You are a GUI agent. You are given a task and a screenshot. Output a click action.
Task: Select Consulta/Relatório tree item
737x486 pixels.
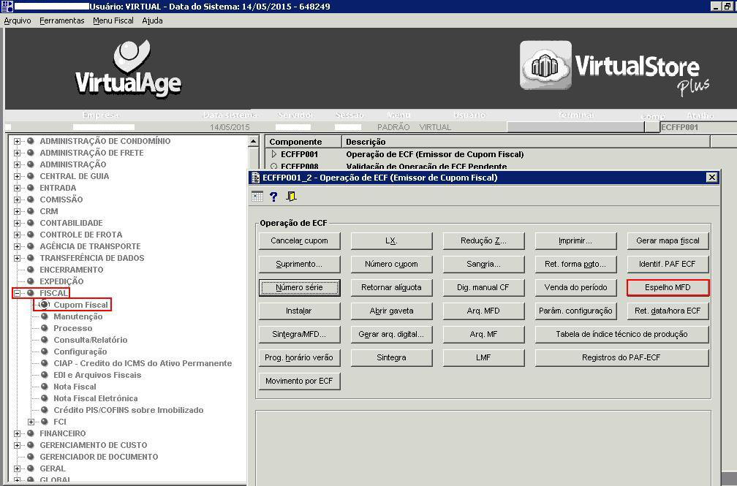(x=90, y=340)
